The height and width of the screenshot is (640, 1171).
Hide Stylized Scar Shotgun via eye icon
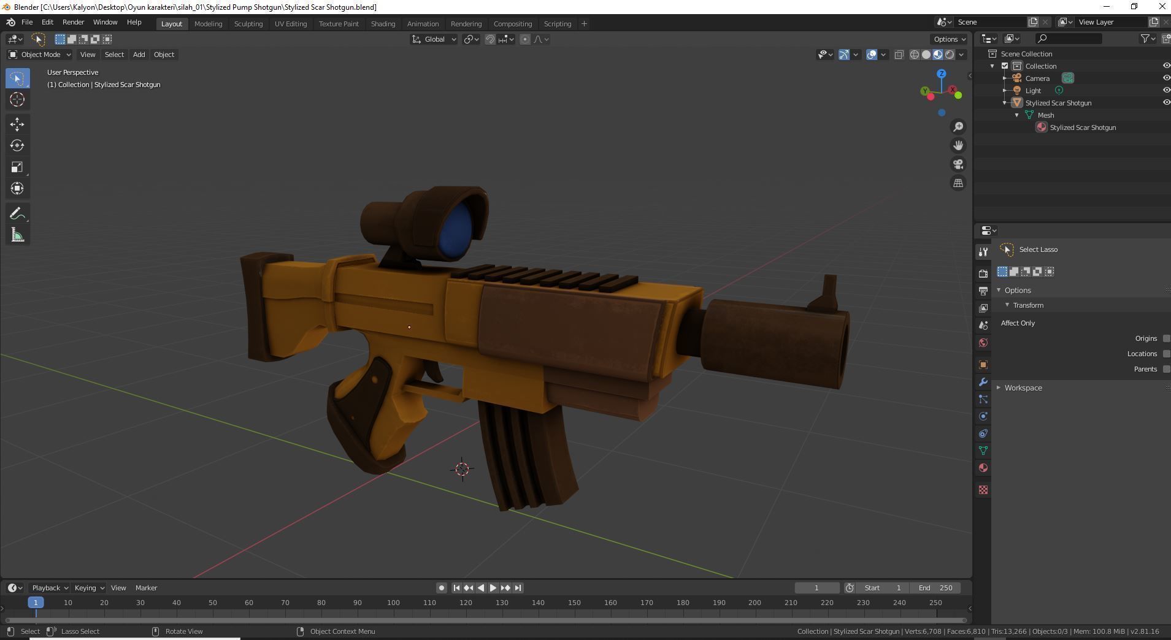point(1166,103)
